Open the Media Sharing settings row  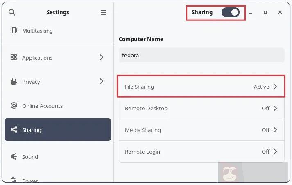click(201, 130)
